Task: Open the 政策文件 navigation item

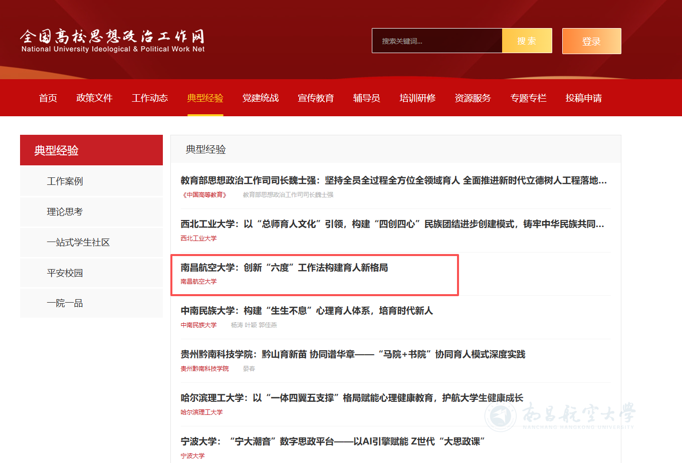Action: 94,98
